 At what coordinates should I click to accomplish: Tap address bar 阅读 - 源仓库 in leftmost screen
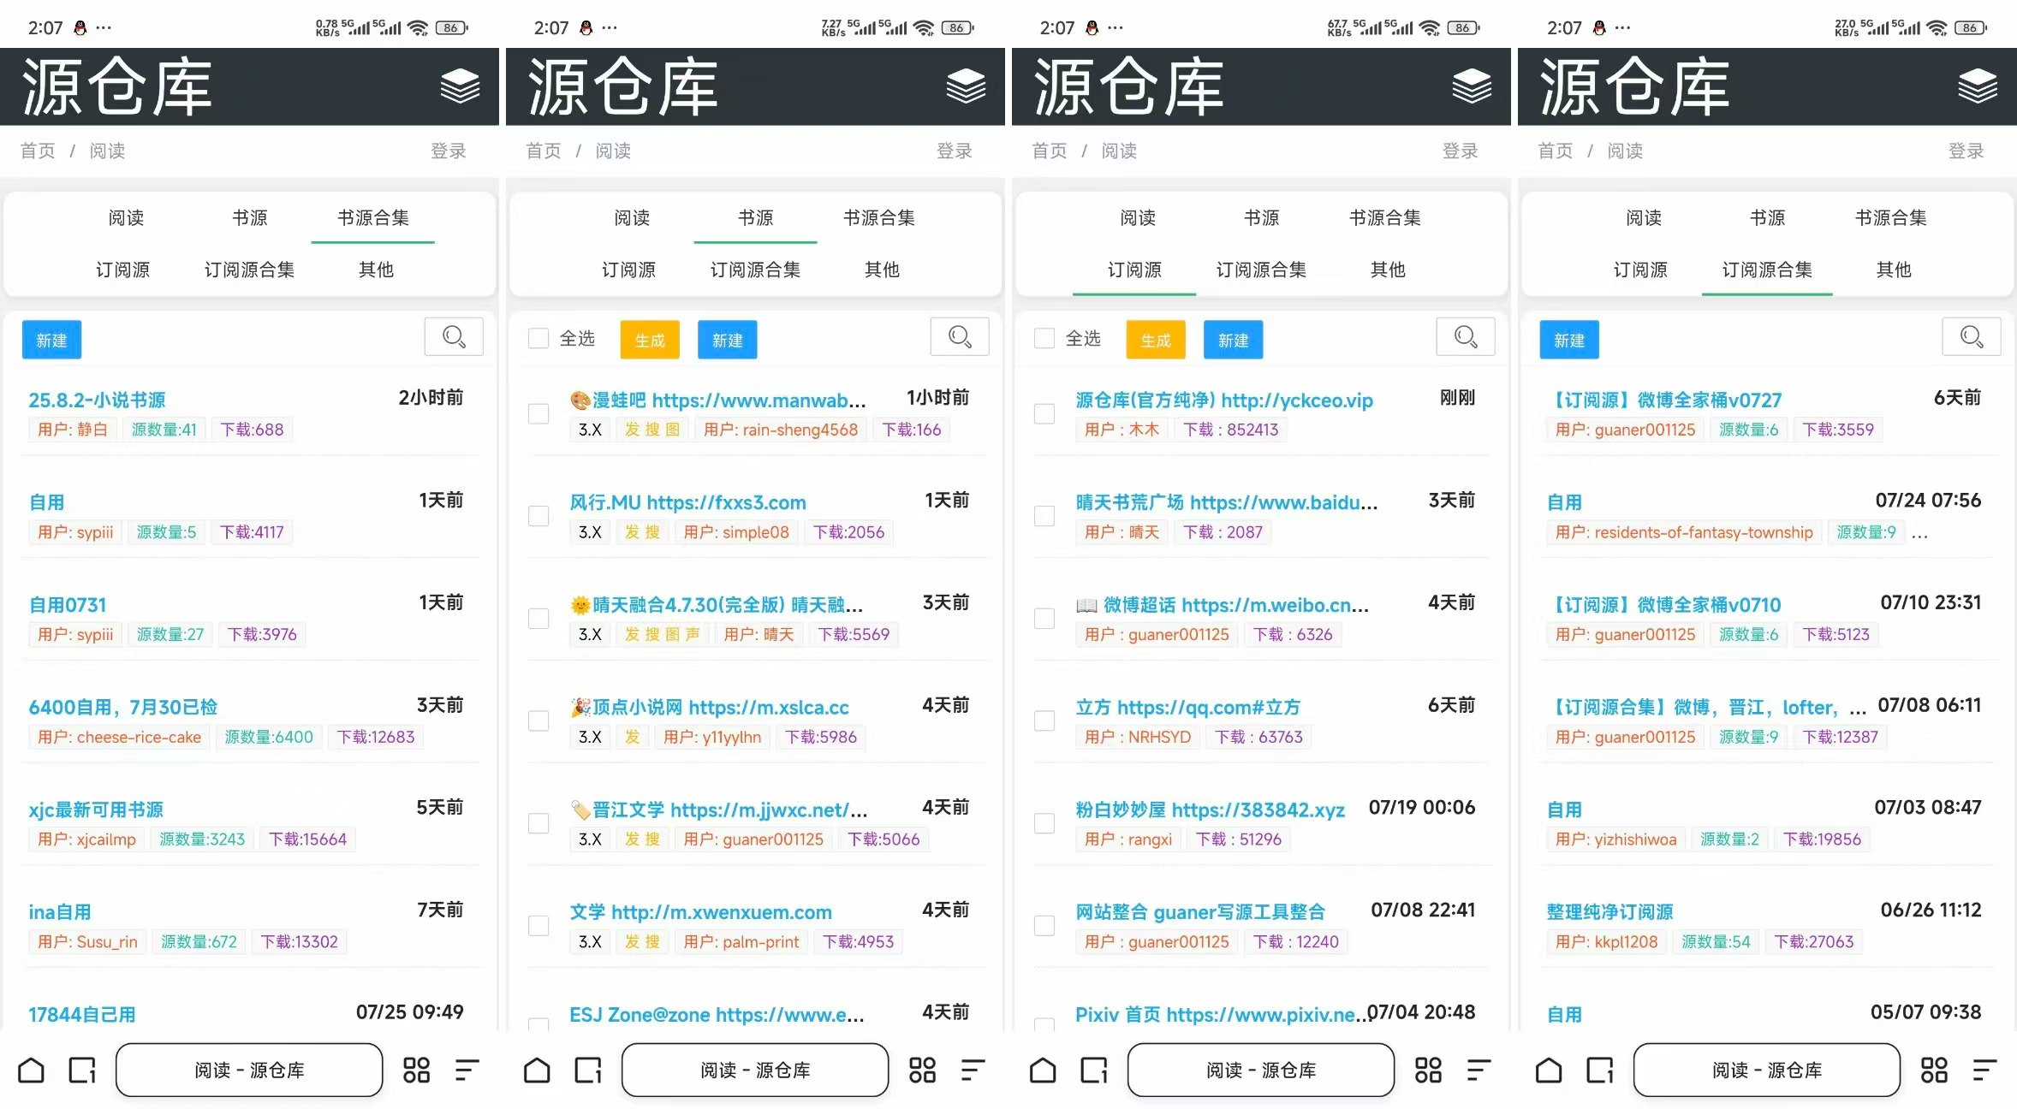[x=249, y=1070]
